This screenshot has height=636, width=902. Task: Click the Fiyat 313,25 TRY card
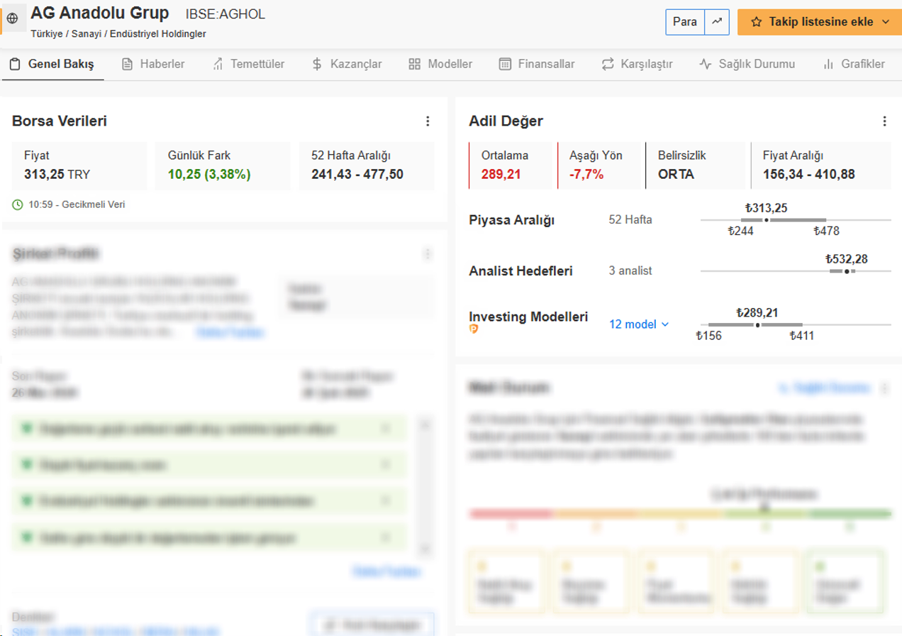pos(79,165)
